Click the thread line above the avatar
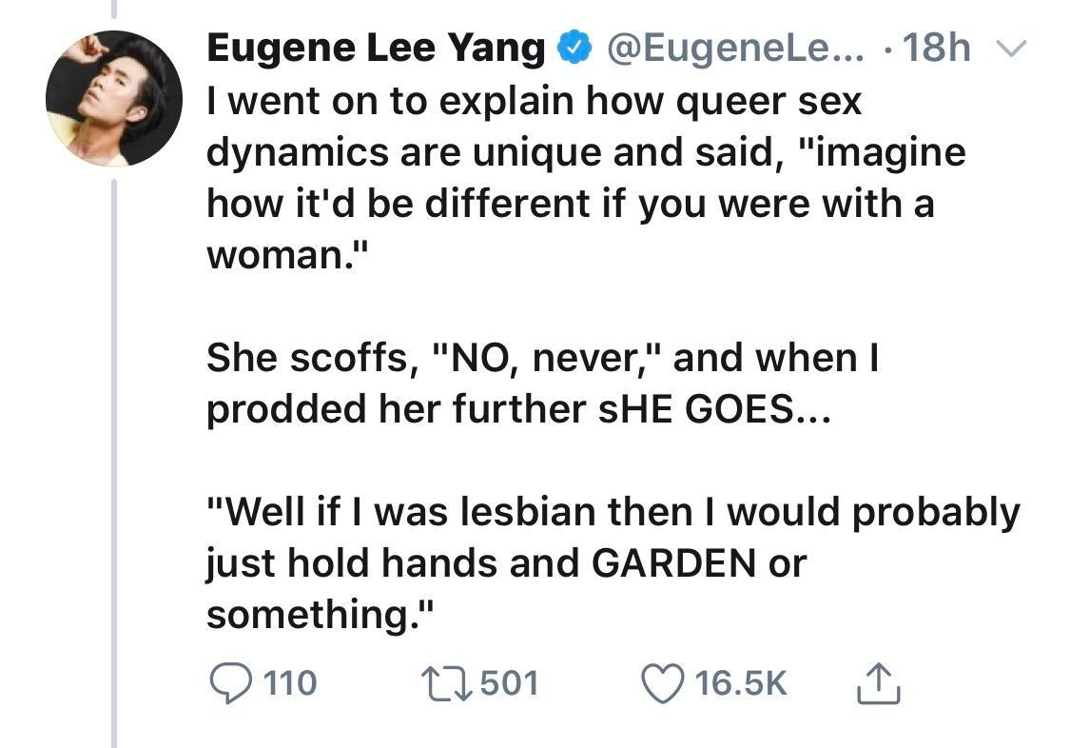1070x748 pixels. pos(113,10)
